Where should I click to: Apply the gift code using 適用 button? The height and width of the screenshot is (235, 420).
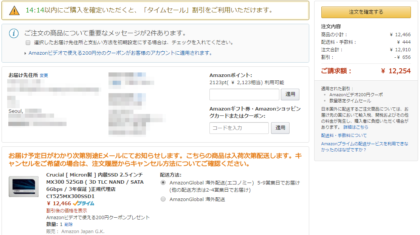tap(280, 128)
